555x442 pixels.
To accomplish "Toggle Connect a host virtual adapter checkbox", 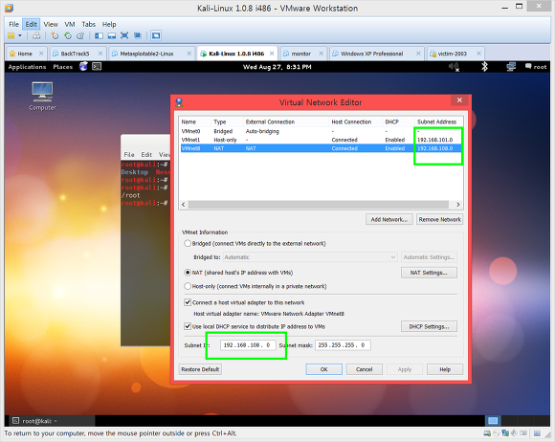I will 188,302.
